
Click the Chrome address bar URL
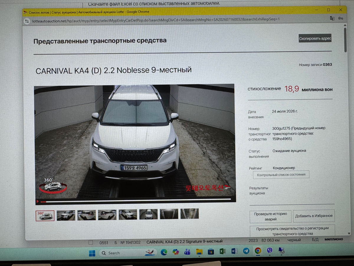(156, 20)
